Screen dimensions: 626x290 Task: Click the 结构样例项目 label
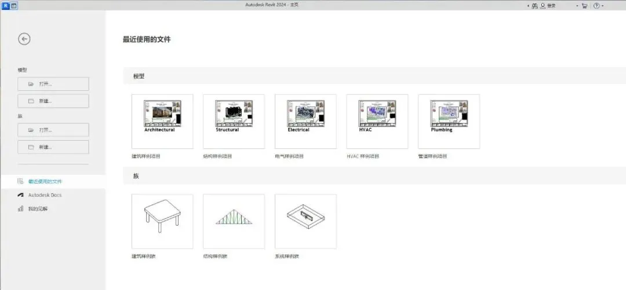[217, 156]
